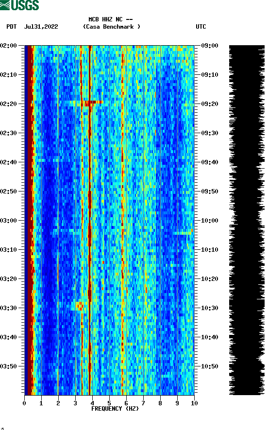Click the '02:00' PDT time label
This screenshot has height=434, width=268.
[x=9, y=45]
